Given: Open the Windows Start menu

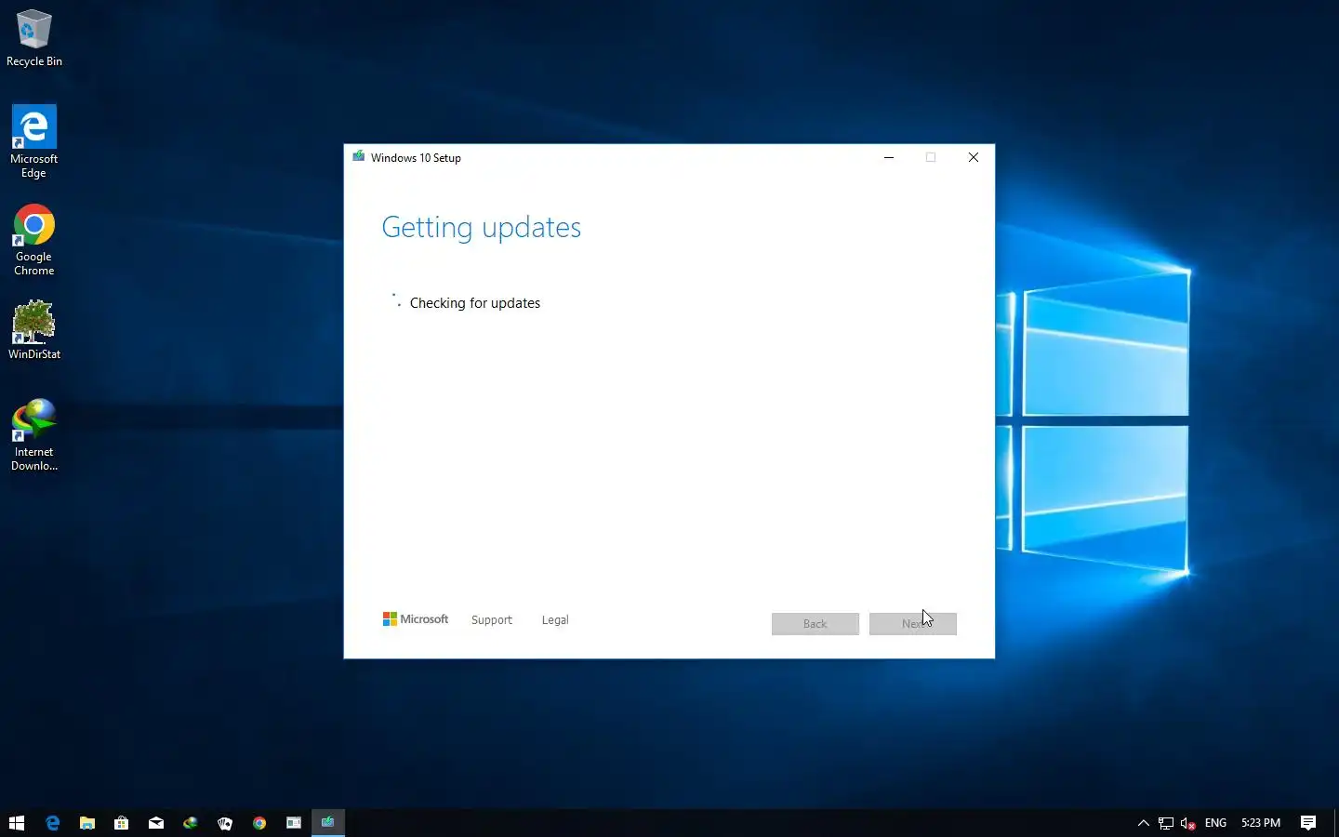Looking at the screenshot, I should [x=17, y=823].
